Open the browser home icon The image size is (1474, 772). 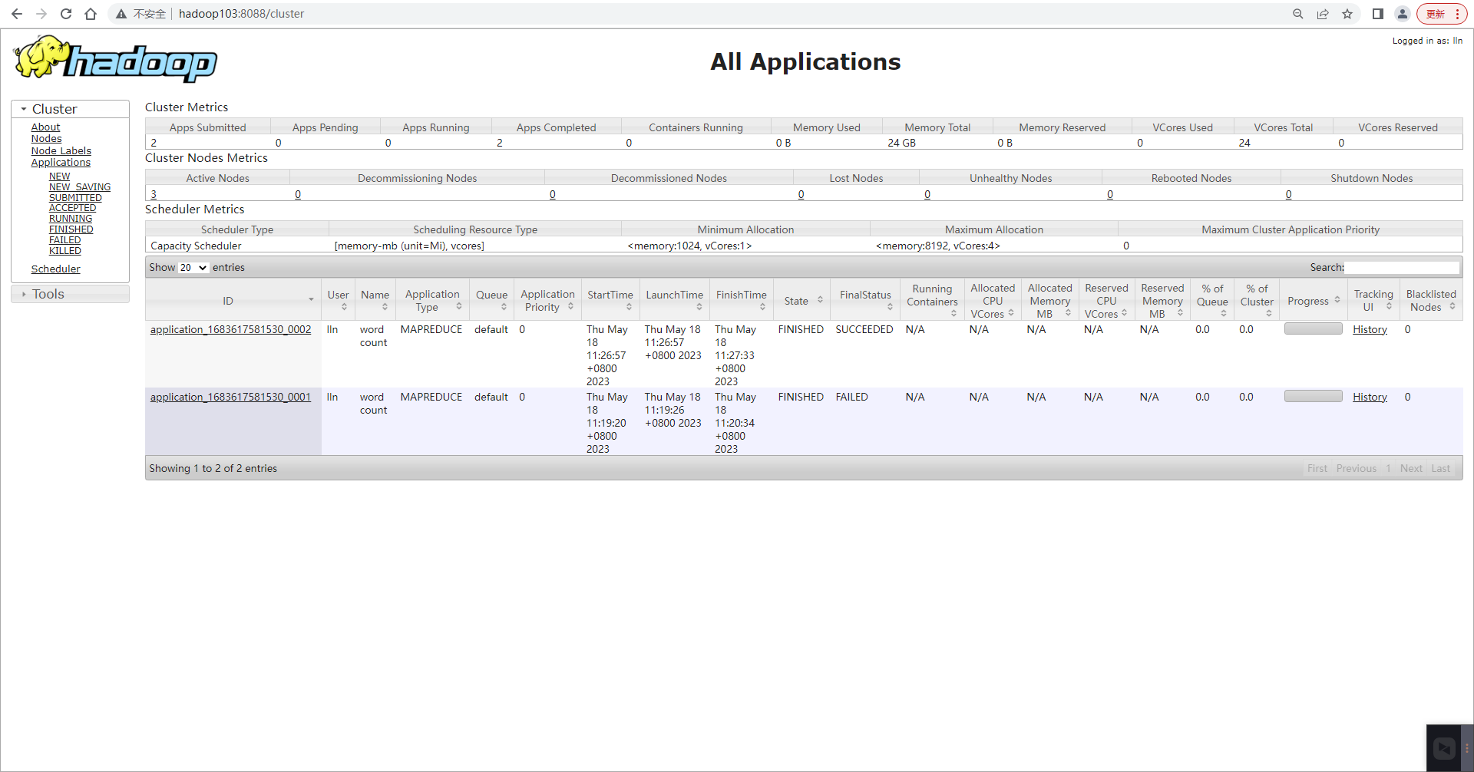pyautogui.click(x=91, y=14)
